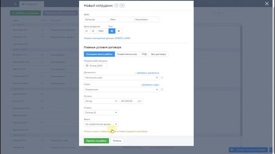Expand the Должность dropdown showing Начальник цеха
275x154 pixels.
click(122, 77)
